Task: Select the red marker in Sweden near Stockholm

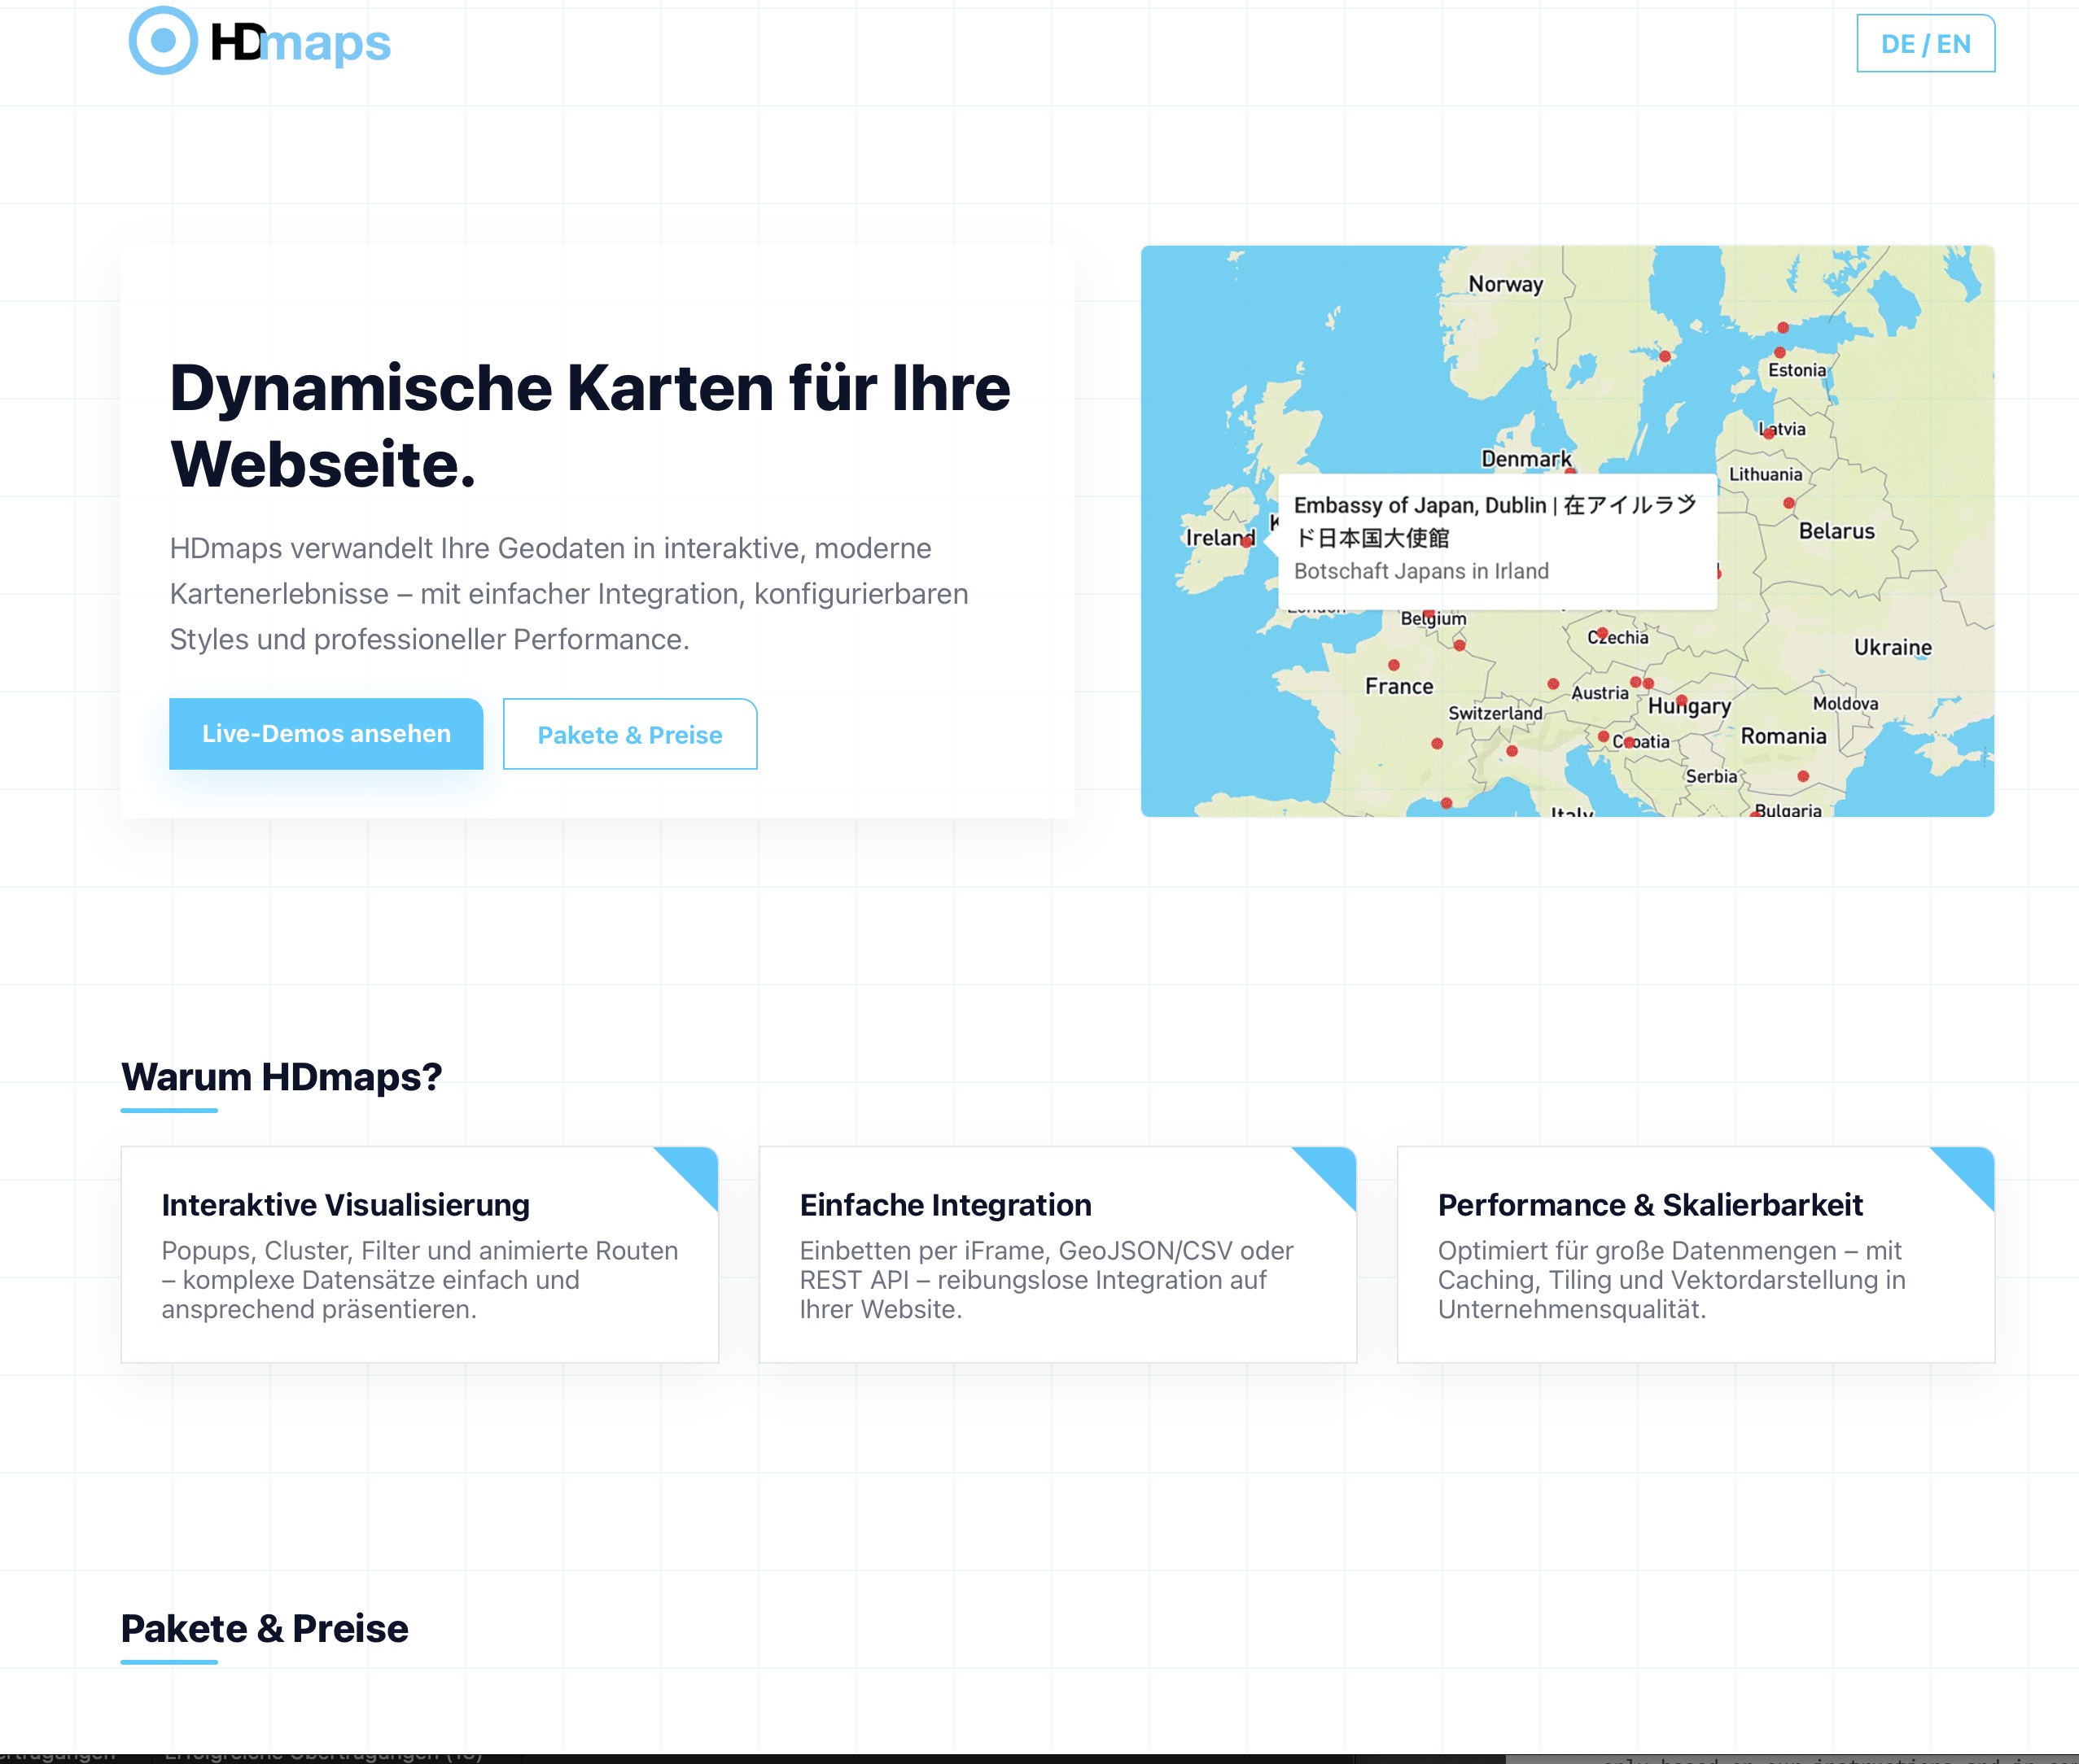Action: click(1665, 356)
